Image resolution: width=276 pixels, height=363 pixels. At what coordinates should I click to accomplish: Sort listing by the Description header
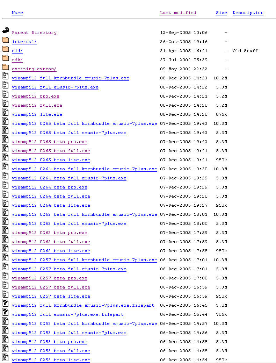click(248, 13)
